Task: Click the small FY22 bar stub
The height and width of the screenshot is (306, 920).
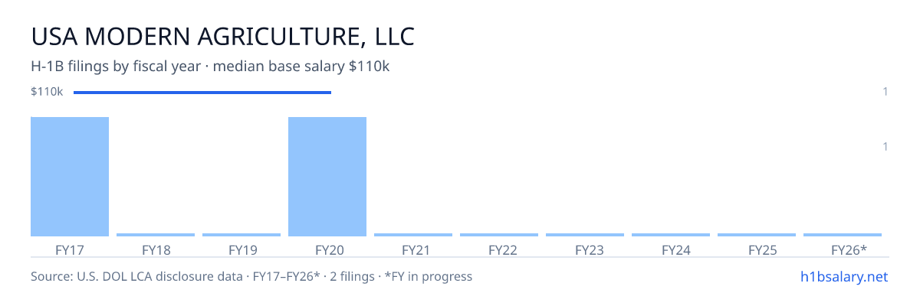Action: click(x=499, y=235)
